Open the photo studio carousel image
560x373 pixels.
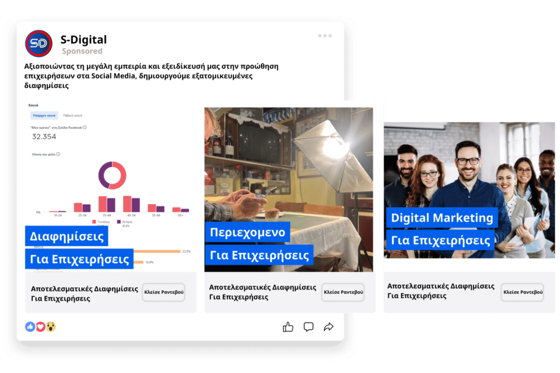[x=288, y=164]
